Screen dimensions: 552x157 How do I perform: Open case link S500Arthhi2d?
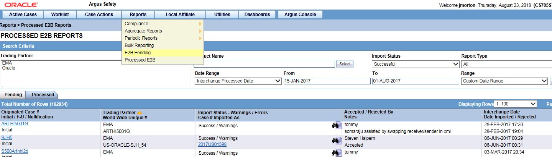(15, 151)
